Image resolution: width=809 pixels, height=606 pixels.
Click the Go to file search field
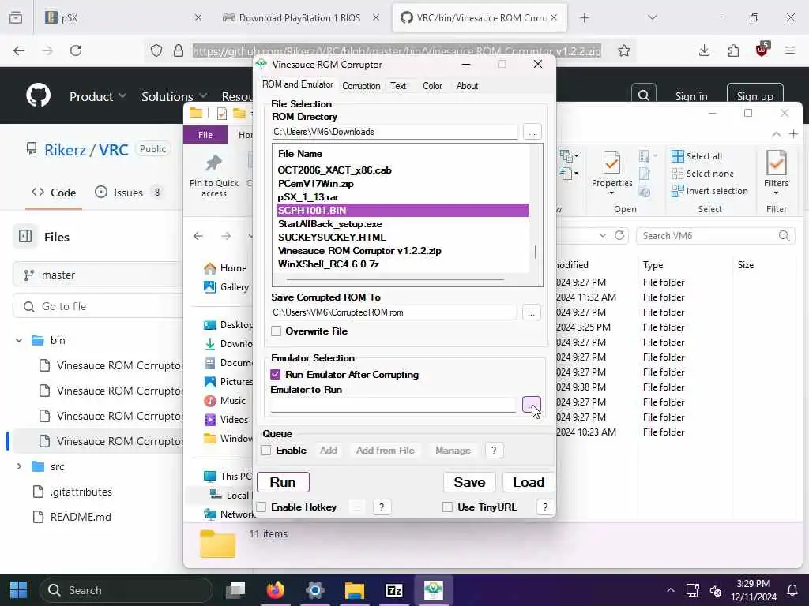pyautogui.click(x=98, y=307)
